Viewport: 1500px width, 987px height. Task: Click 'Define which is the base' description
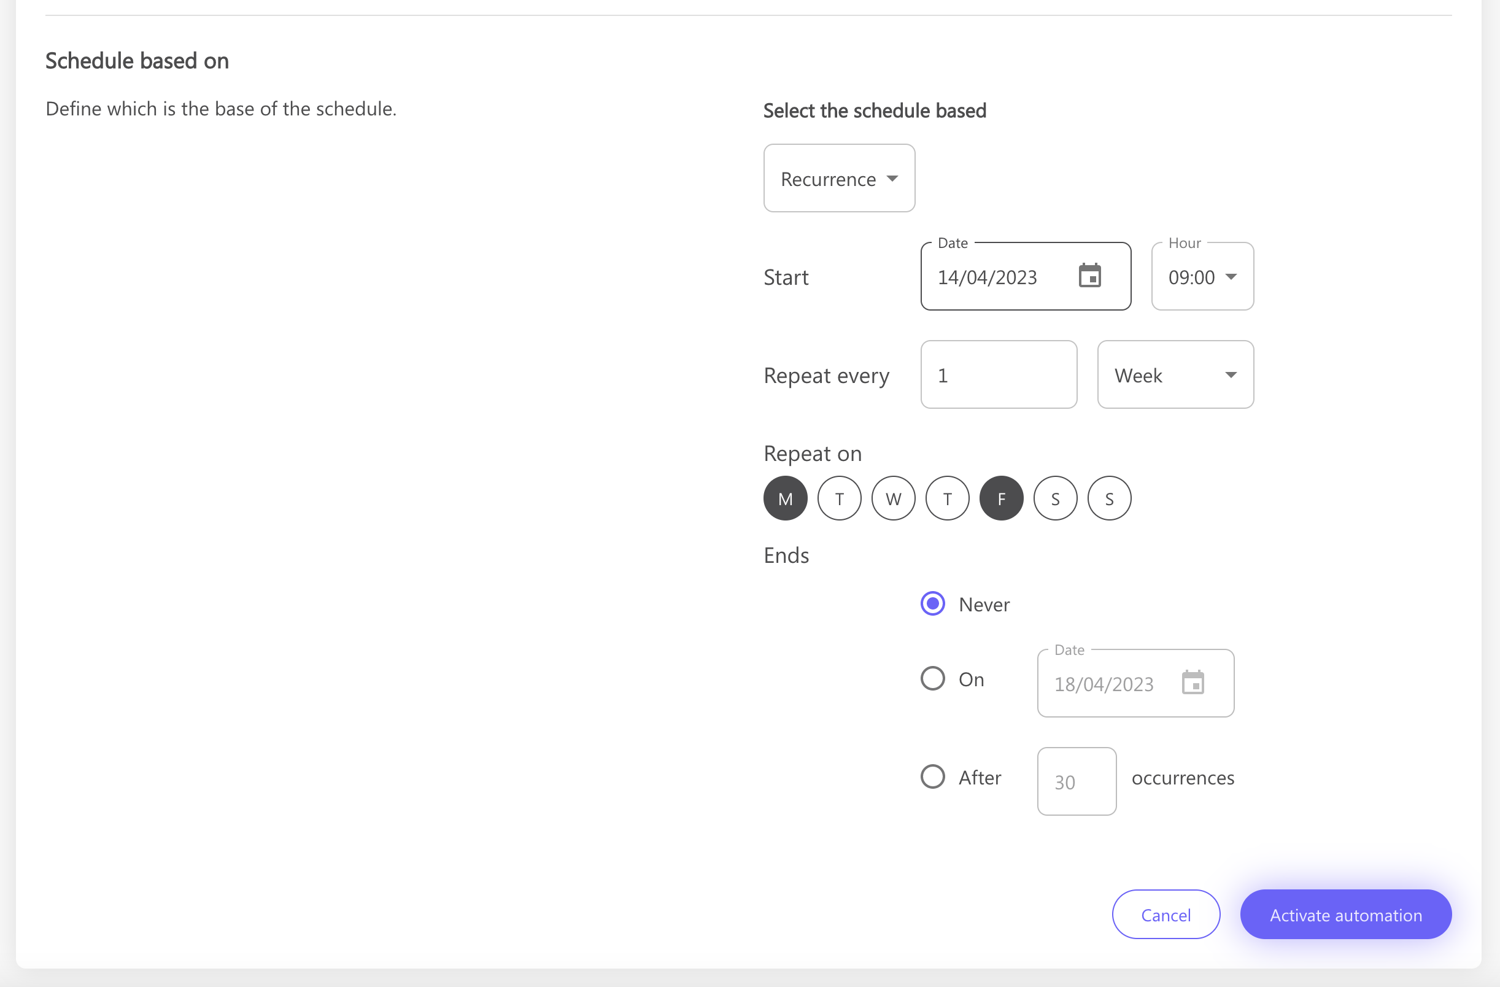click(221, 109)
